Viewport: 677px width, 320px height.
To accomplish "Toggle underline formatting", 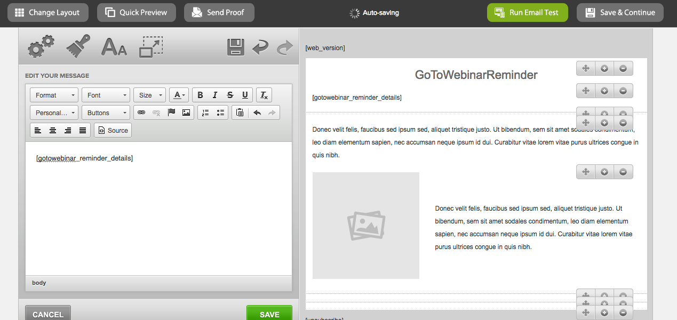I will [245, 95].
